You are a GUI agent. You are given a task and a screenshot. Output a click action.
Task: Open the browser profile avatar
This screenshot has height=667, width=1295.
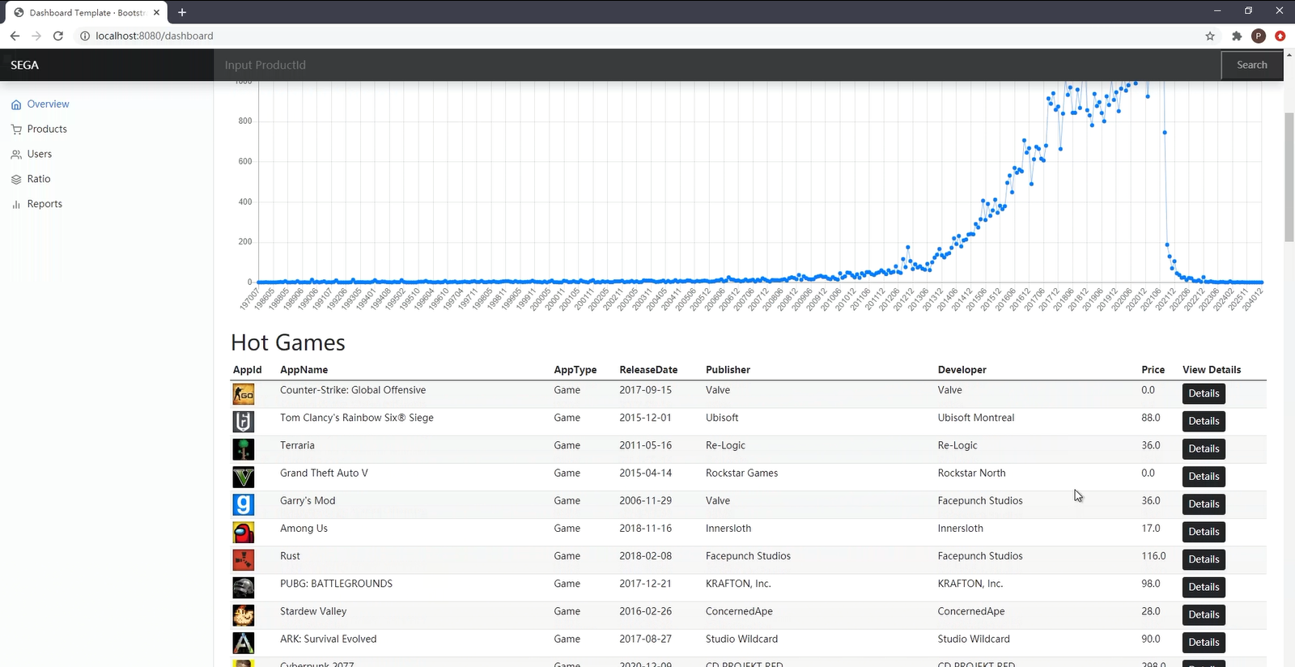(1259, 36)
